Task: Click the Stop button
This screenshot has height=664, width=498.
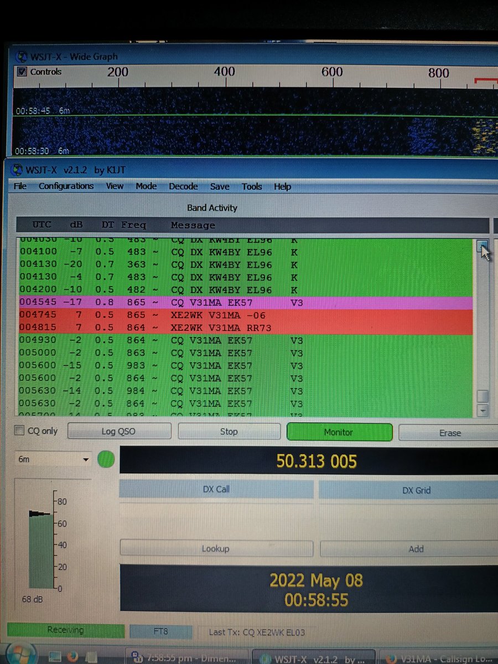Action: pyautogui.click(x=229, y=432)
